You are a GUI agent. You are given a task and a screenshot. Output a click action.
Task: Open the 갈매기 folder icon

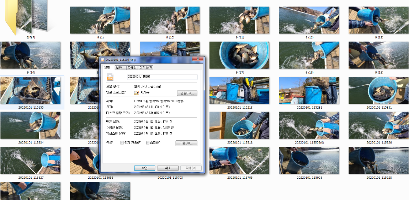click(x=27, y=18)
